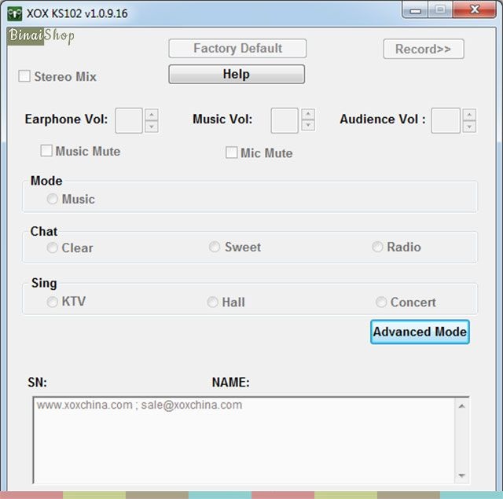
Task: Click the Earphone Vol value field
Action: coord(129,120)
